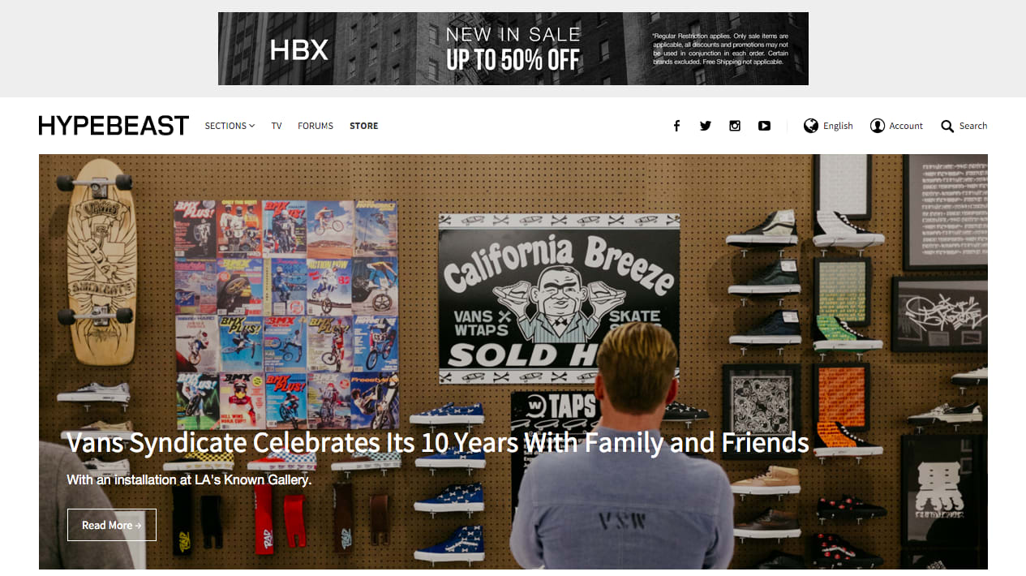The width and height of the screenshot is (1026, 576).
Task: Click the chevron next to Sections
Action: [252, 126]
